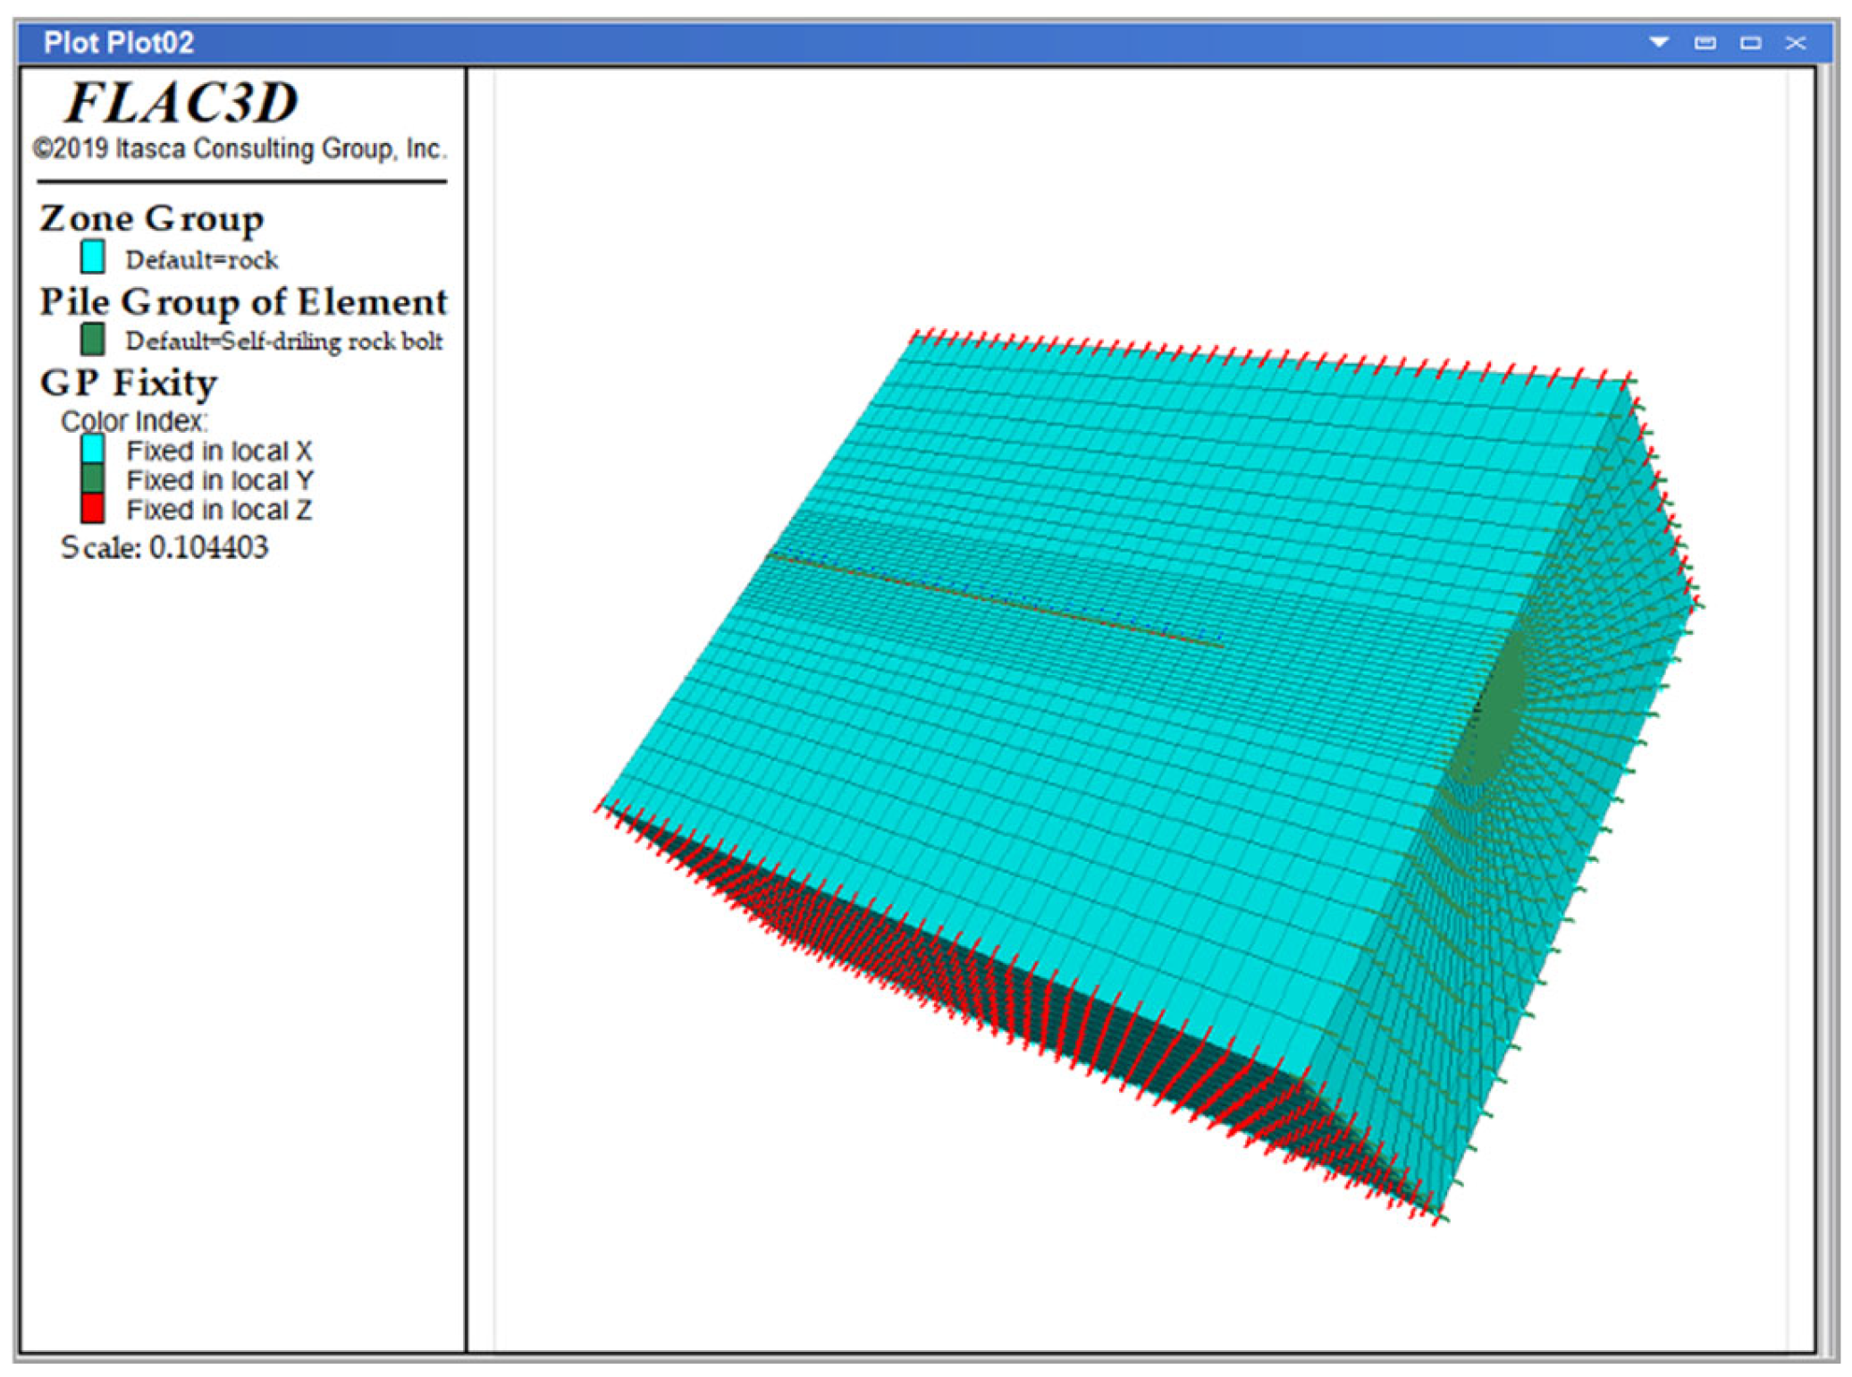
Task: Click the cyan Default=rock zone swatch
Action: [x=92, y=257]
